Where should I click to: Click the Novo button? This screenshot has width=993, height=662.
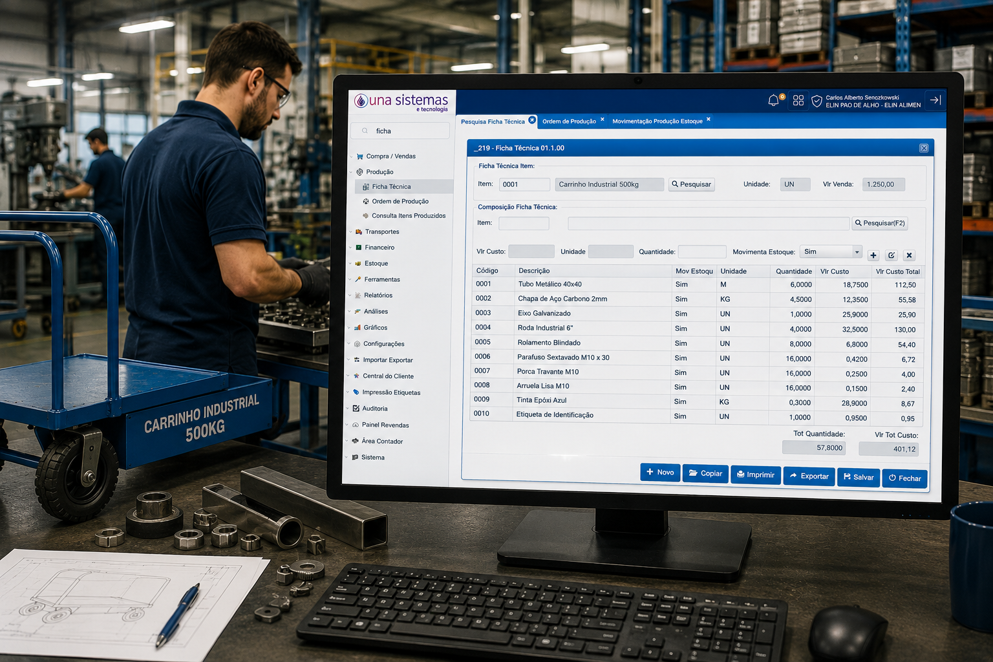pos(660,473)
